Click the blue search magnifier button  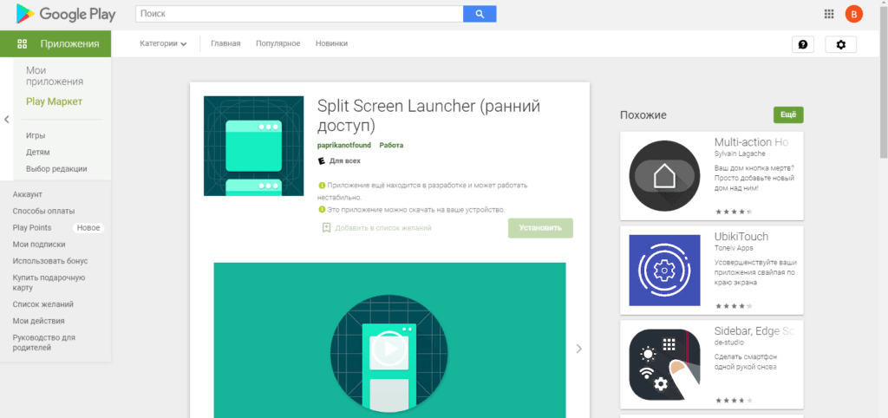pyautogui.click(x=480, y=14)
